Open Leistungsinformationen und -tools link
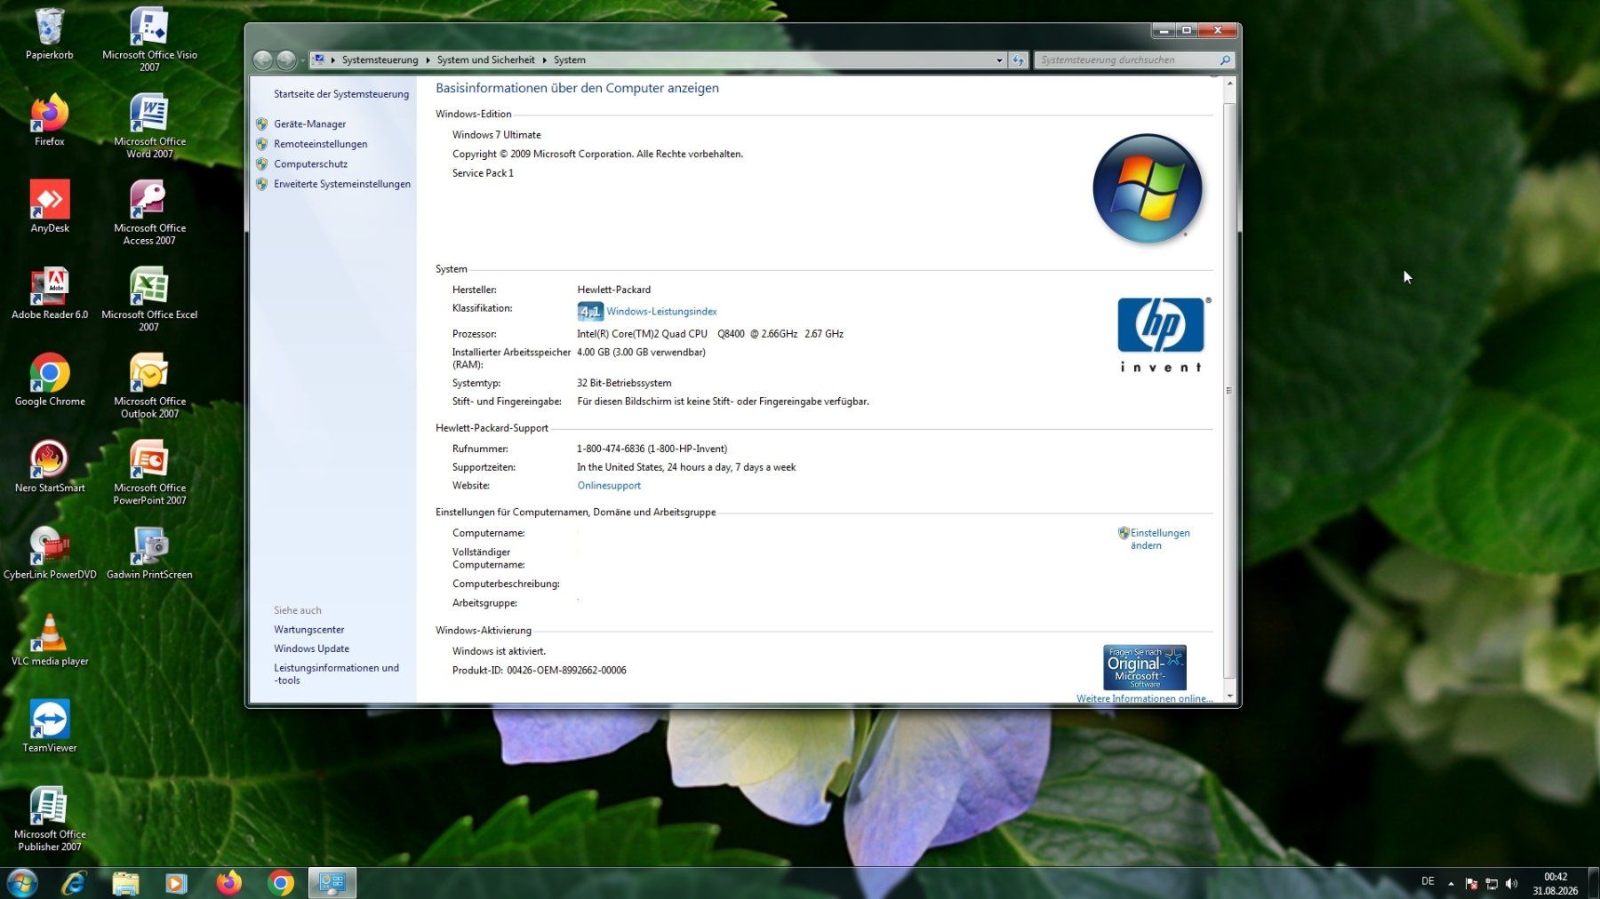 point(336,673)
